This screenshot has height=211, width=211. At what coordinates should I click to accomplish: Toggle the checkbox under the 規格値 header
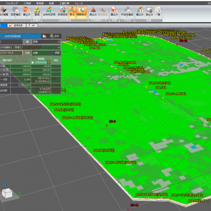pos(33,62)
